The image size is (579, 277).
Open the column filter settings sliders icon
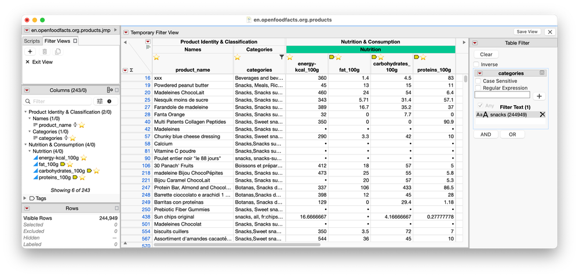click(100, 101)
